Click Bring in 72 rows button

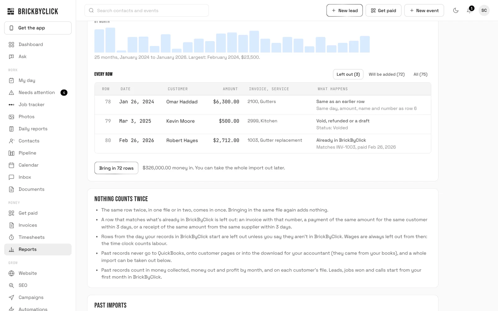116,168
